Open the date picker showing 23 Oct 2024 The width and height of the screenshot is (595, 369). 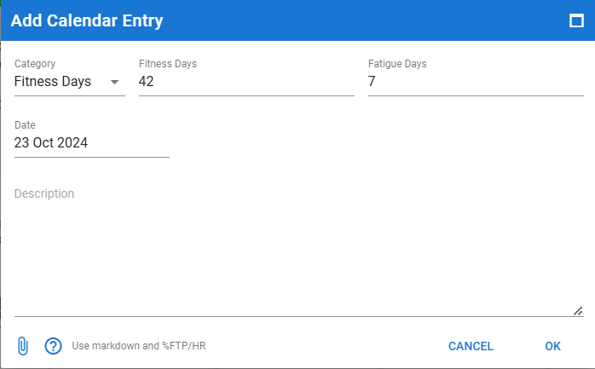pyautogui.click(x=92, y=143)
